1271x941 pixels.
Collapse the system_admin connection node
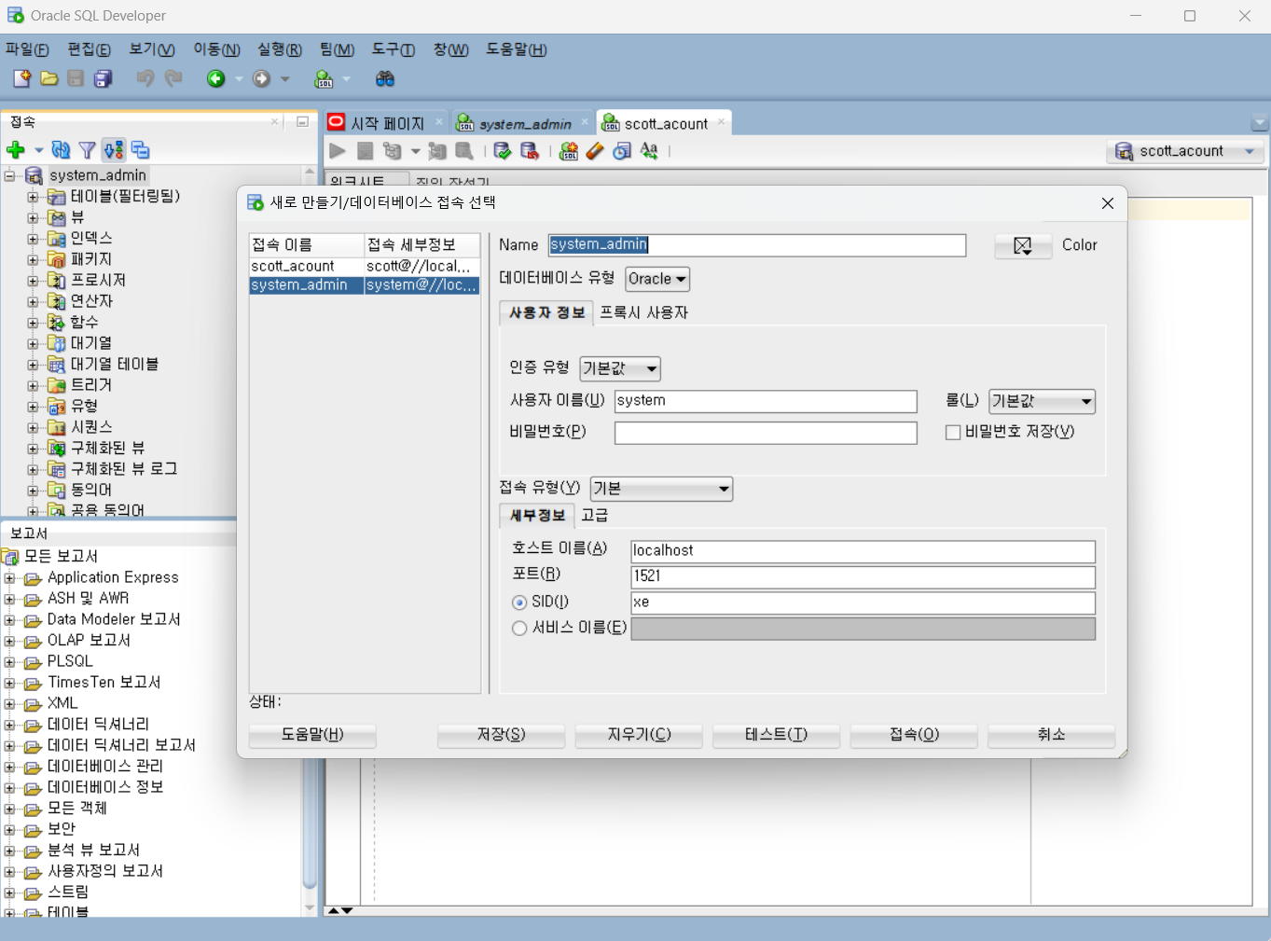10,175
